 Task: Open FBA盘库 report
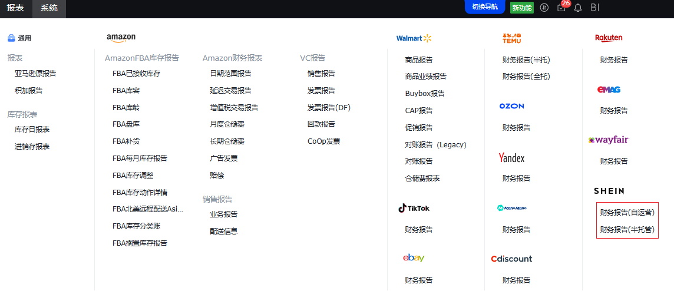pyautogui.click(x=126, y=124)
